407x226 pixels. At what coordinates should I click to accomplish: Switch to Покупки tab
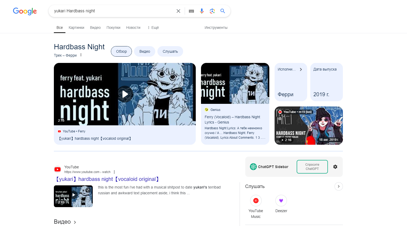[x=114, y=28]
